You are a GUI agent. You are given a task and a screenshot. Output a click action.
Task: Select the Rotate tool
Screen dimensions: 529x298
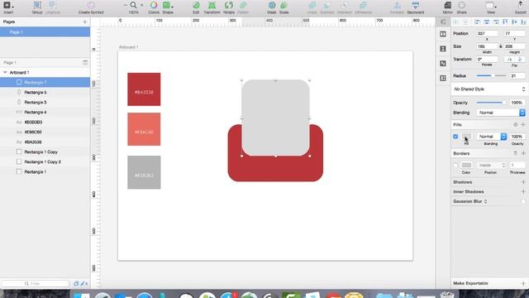[229, 5]
